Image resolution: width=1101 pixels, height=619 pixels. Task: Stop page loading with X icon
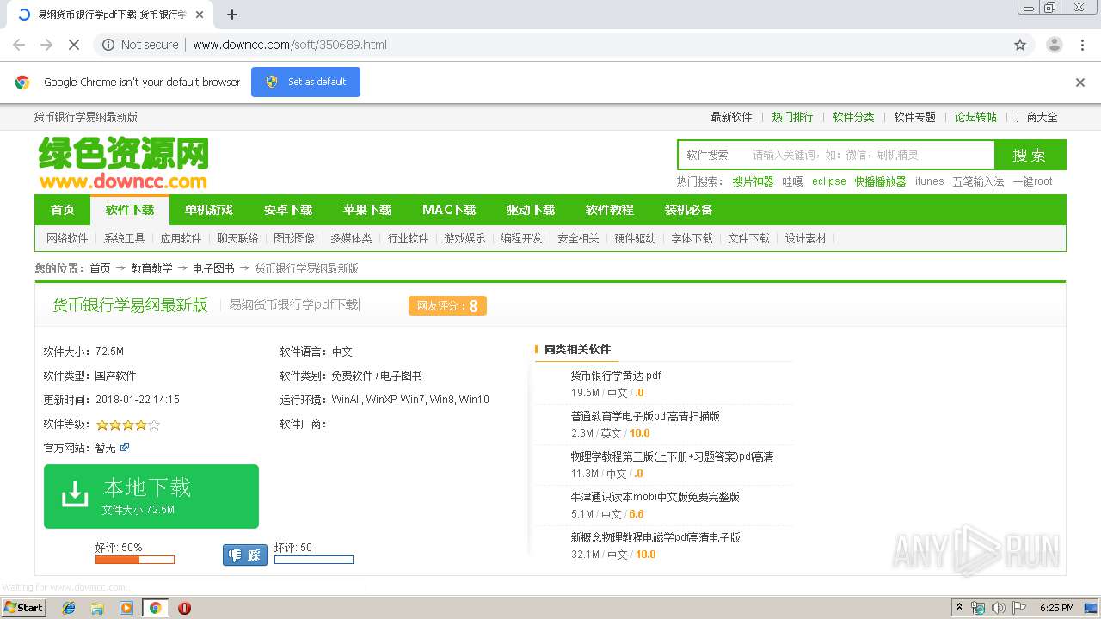(73, 45)
